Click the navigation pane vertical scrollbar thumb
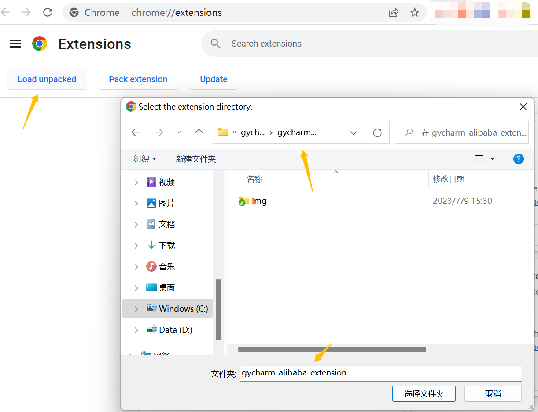Viewport: 538px width, 412px height. 218,309
